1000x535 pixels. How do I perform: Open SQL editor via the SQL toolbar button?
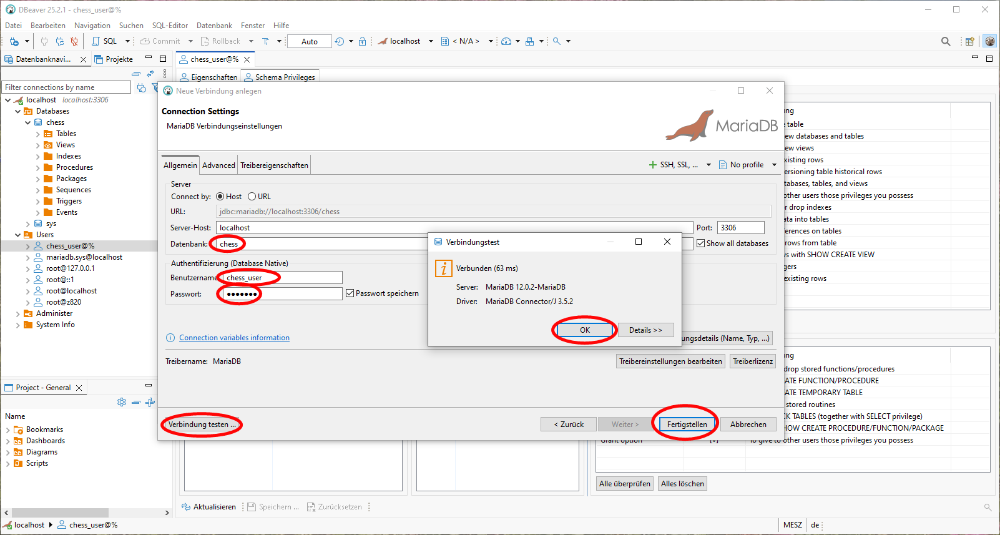pyautogui.click(x=104, y=41)
